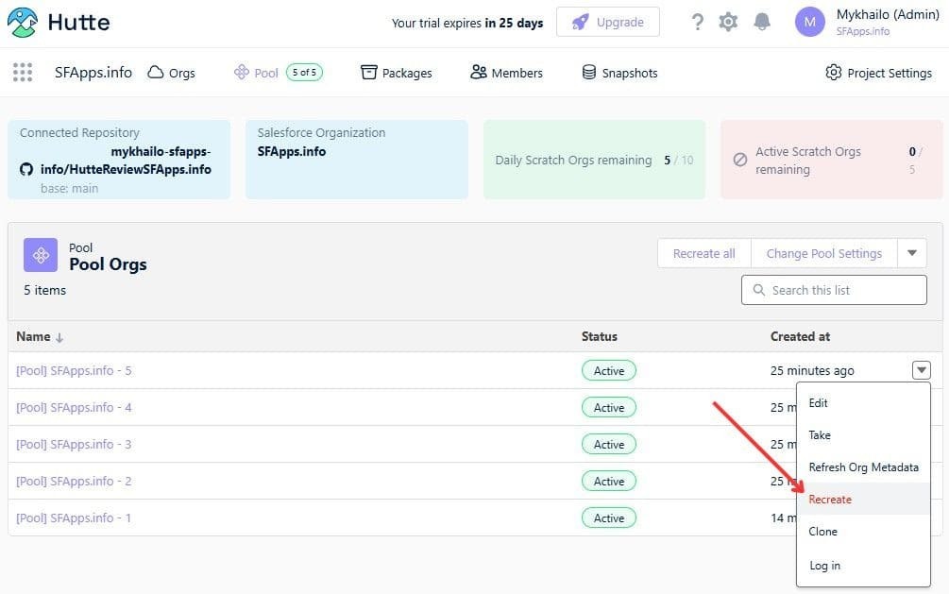Open notifications bell icon
Screen dimensions: 949x594
coord(762,23)
